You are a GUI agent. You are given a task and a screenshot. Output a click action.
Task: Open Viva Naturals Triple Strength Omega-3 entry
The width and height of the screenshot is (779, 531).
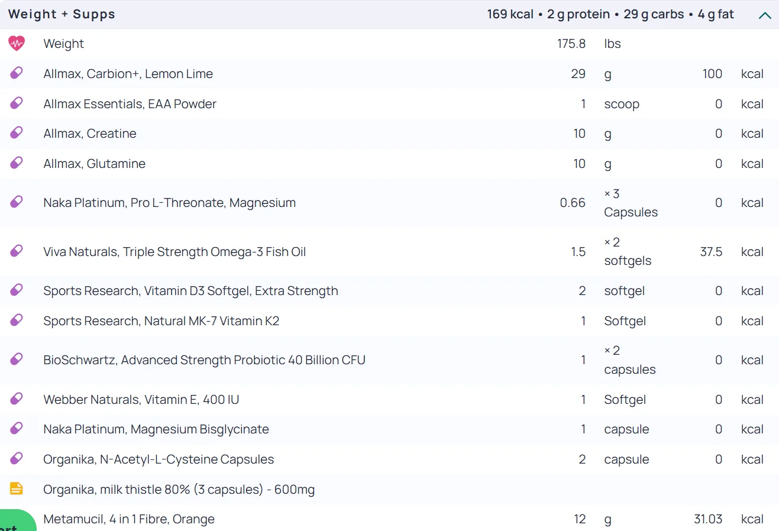174,252
